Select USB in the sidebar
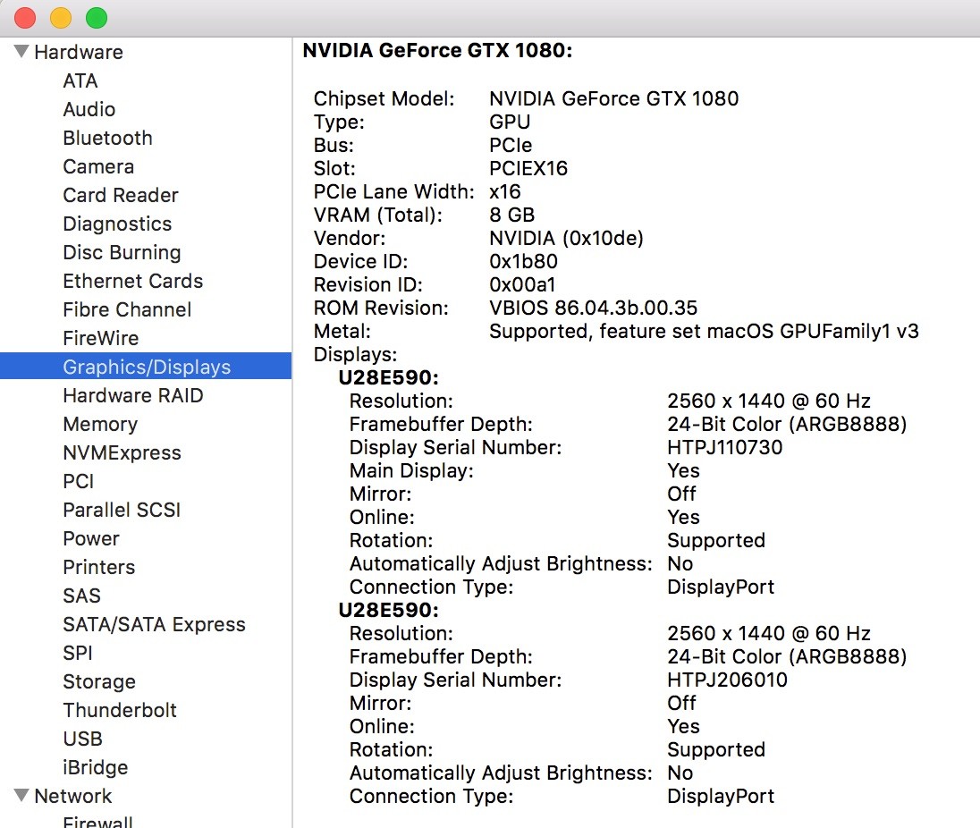This screenshot has width=980, height=828. [82, 739]
